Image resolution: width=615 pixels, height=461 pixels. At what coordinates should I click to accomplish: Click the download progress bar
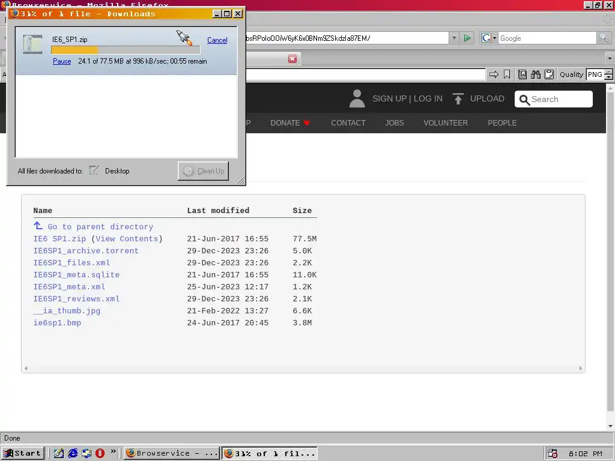126,50
